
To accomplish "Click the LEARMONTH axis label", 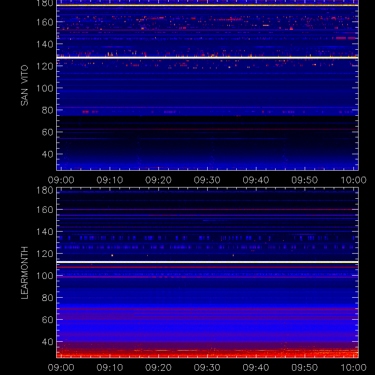I will coord(24,273).
